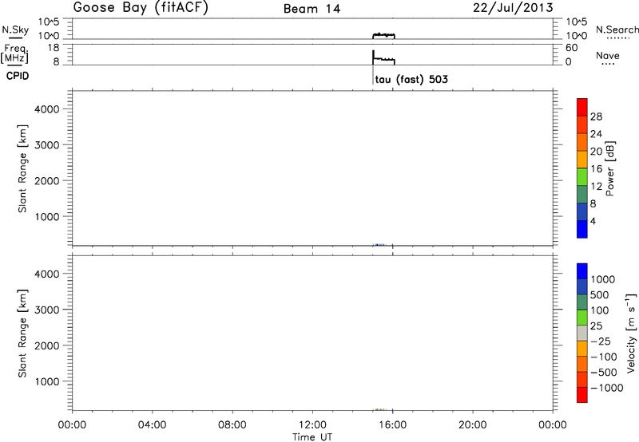Click the 18 tick on frequency axis
Image resolution: width=639 pixels, height=442 pixels.
(54, 48)
